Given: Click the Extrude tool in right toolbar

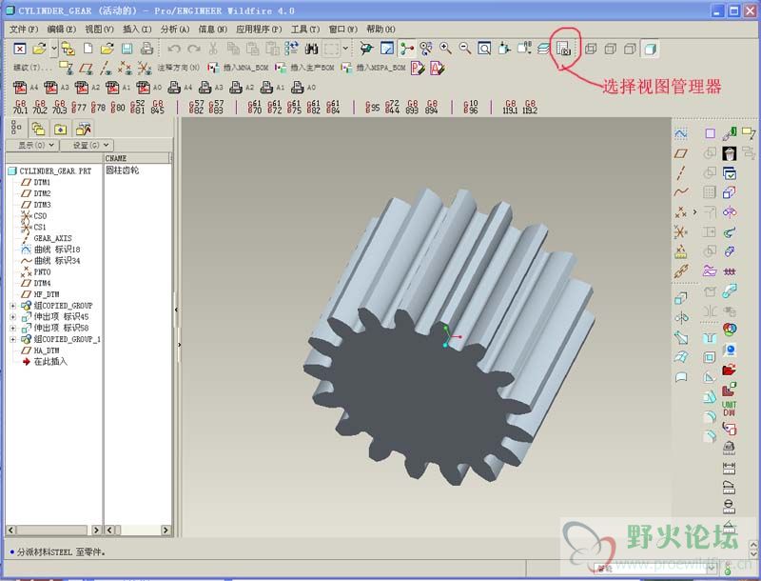Looking at the screenshot, I should [681, 299].
